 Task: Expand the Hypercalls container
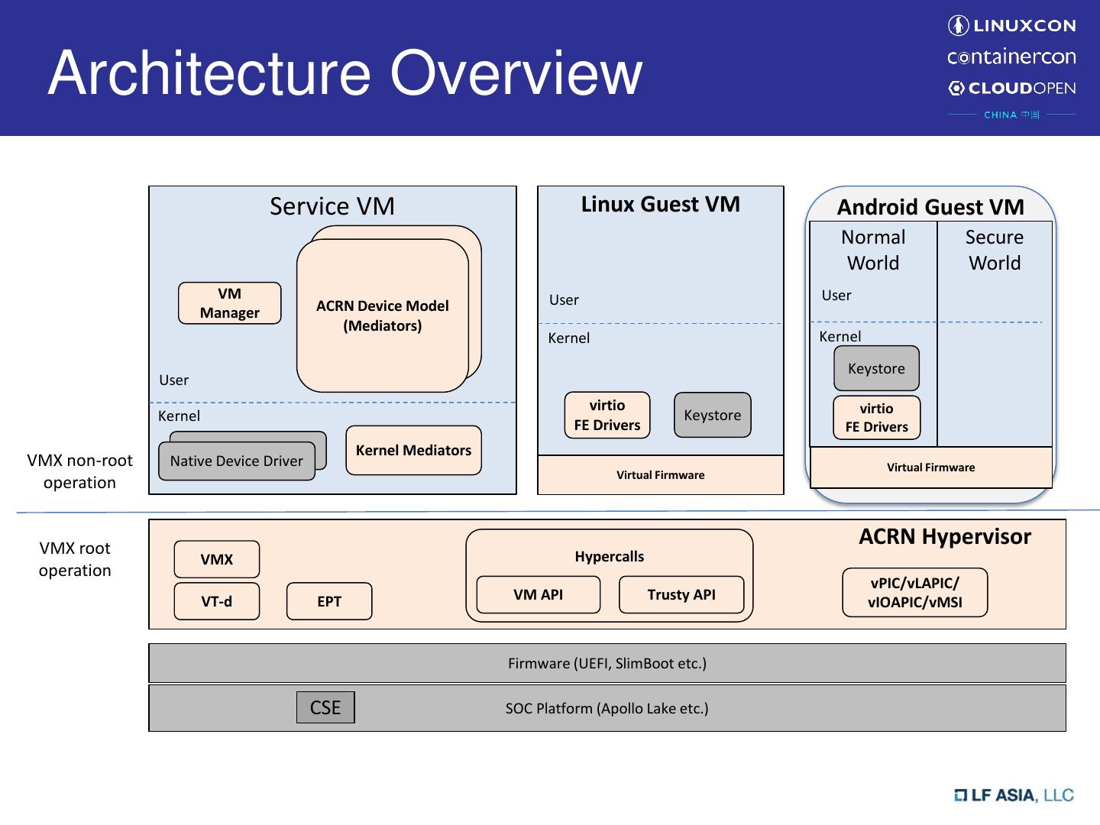609,556
